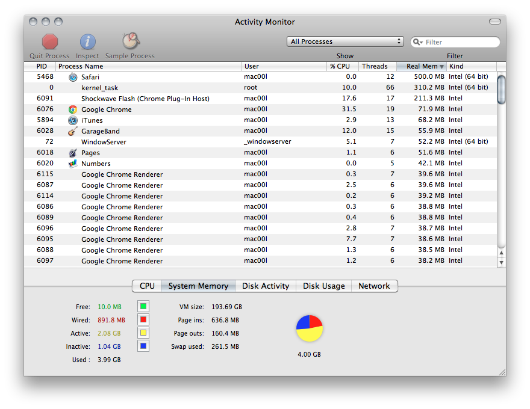Click the red Wired memory swatch
Image resolution: width=530 pixels, height=409 pixels.
tap(143, 319)
